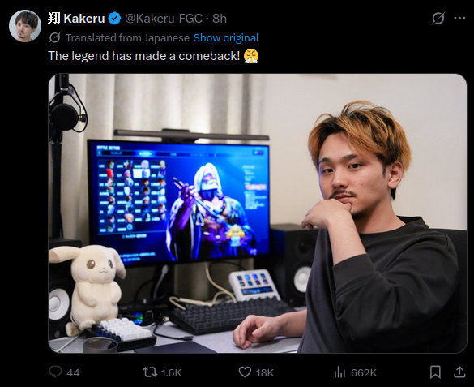The height and width of the screenshot is (387, 474).
Task: Click the Translated from Japanese label
Action: pos(127,38)
